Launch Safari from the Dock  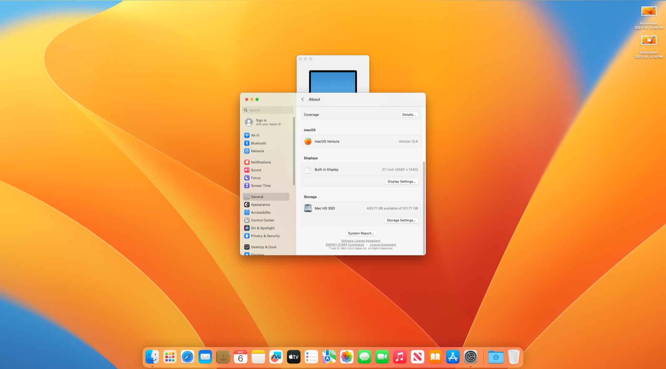[x=188, y=357]
